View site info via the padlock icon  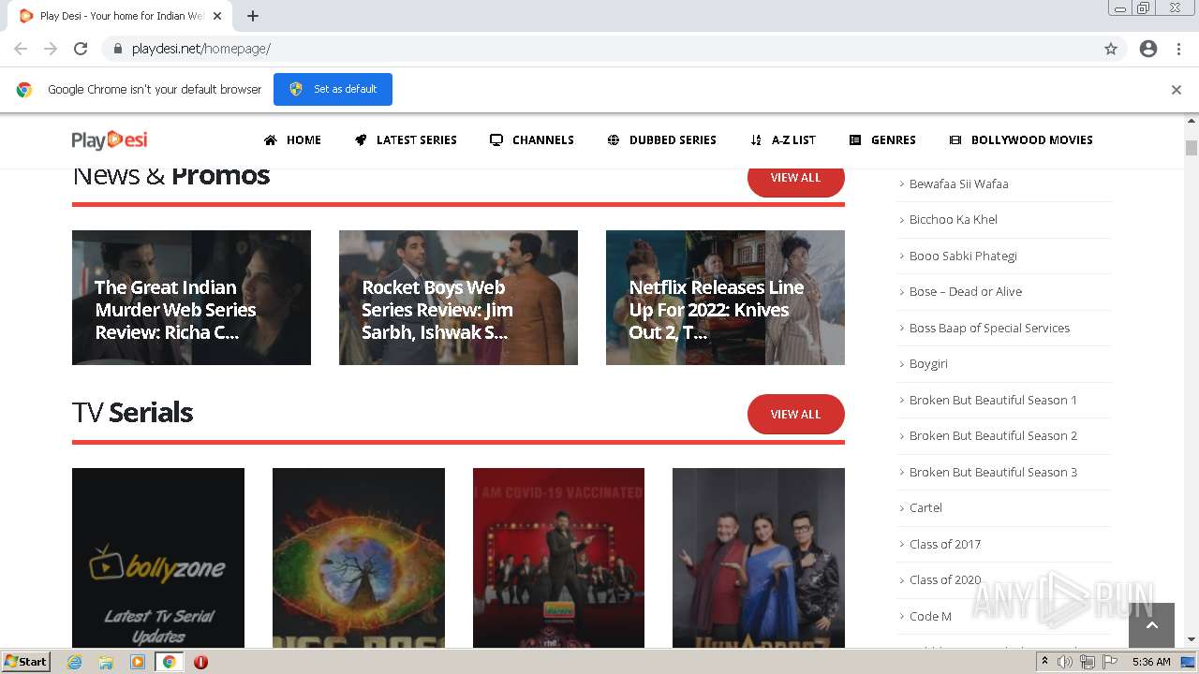[117, 49]
